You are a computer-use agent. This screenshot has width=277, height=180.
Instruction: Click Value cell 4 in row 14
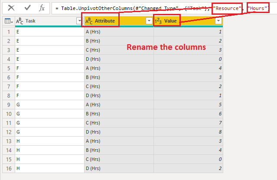pyautogui.click(x=188, y=150)
